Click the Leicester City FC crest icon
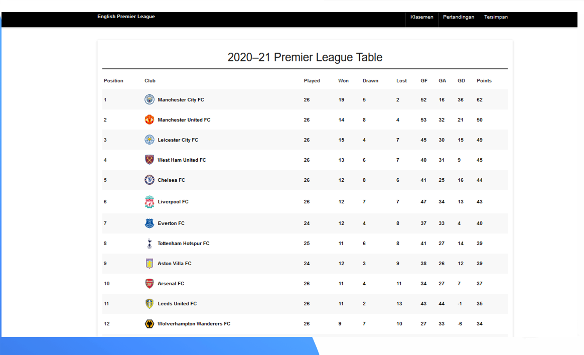Image resolution: width=584 pixels, height=355 pixels. 150,140
